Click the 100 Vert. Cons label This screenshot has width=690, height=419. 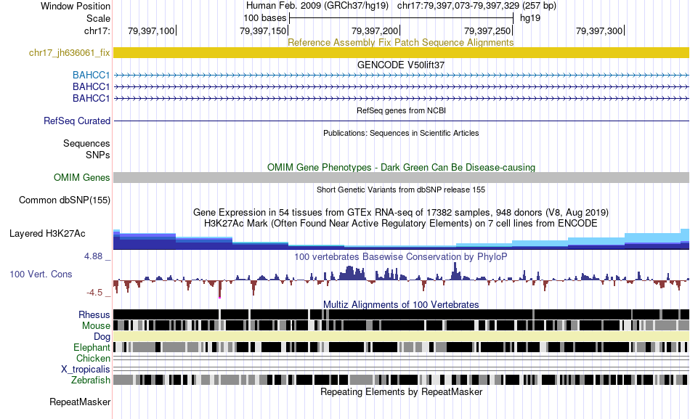click(41, 274)
